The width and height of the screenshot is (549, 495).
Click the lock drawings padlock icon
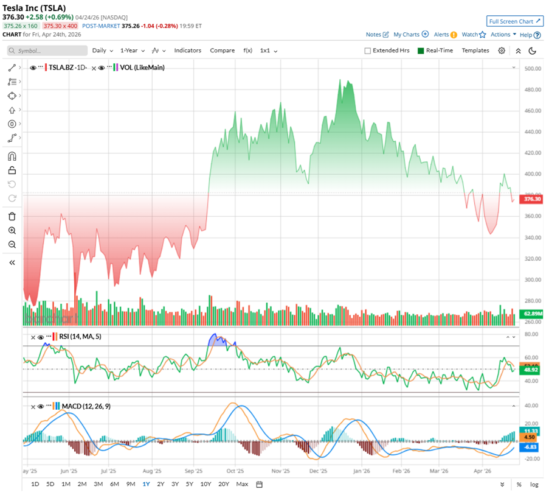click(12, 170)
